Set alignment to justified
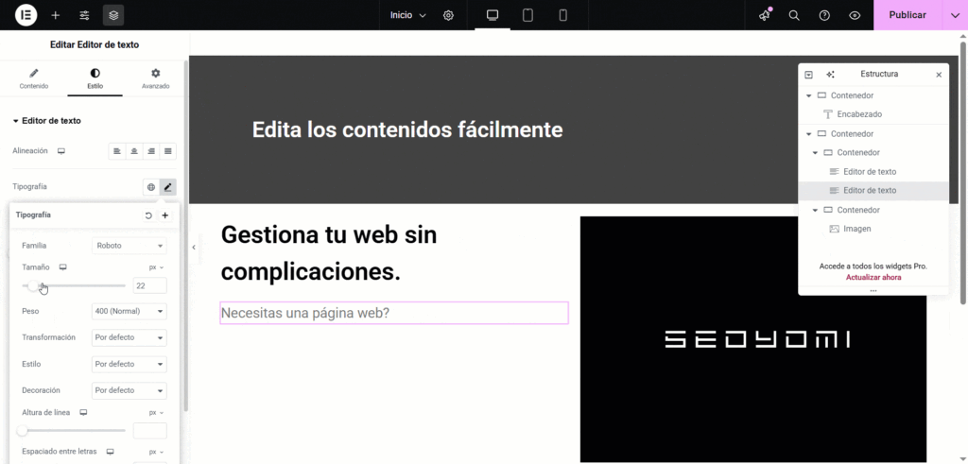 coord(168,151)
